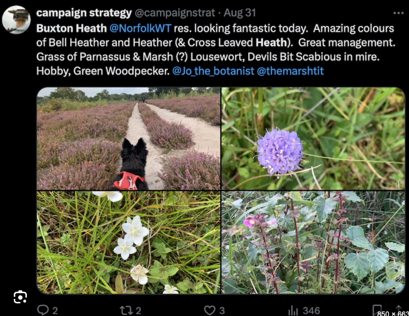Open campaign strategy profile avatar

tap(16, 19)
